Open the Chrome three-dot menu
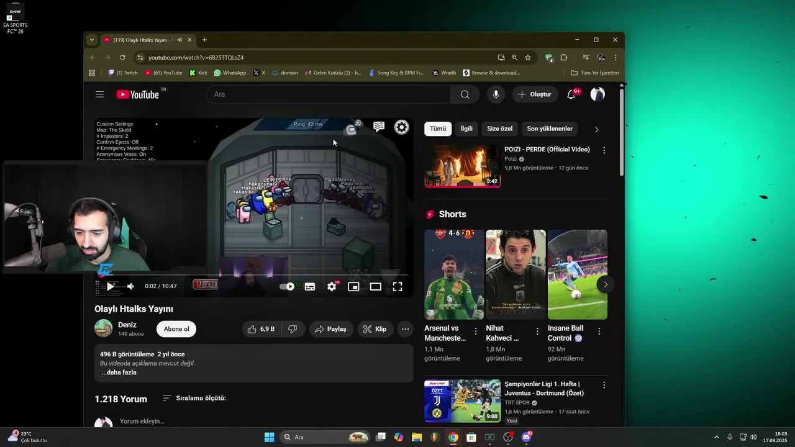 (616, 57)
